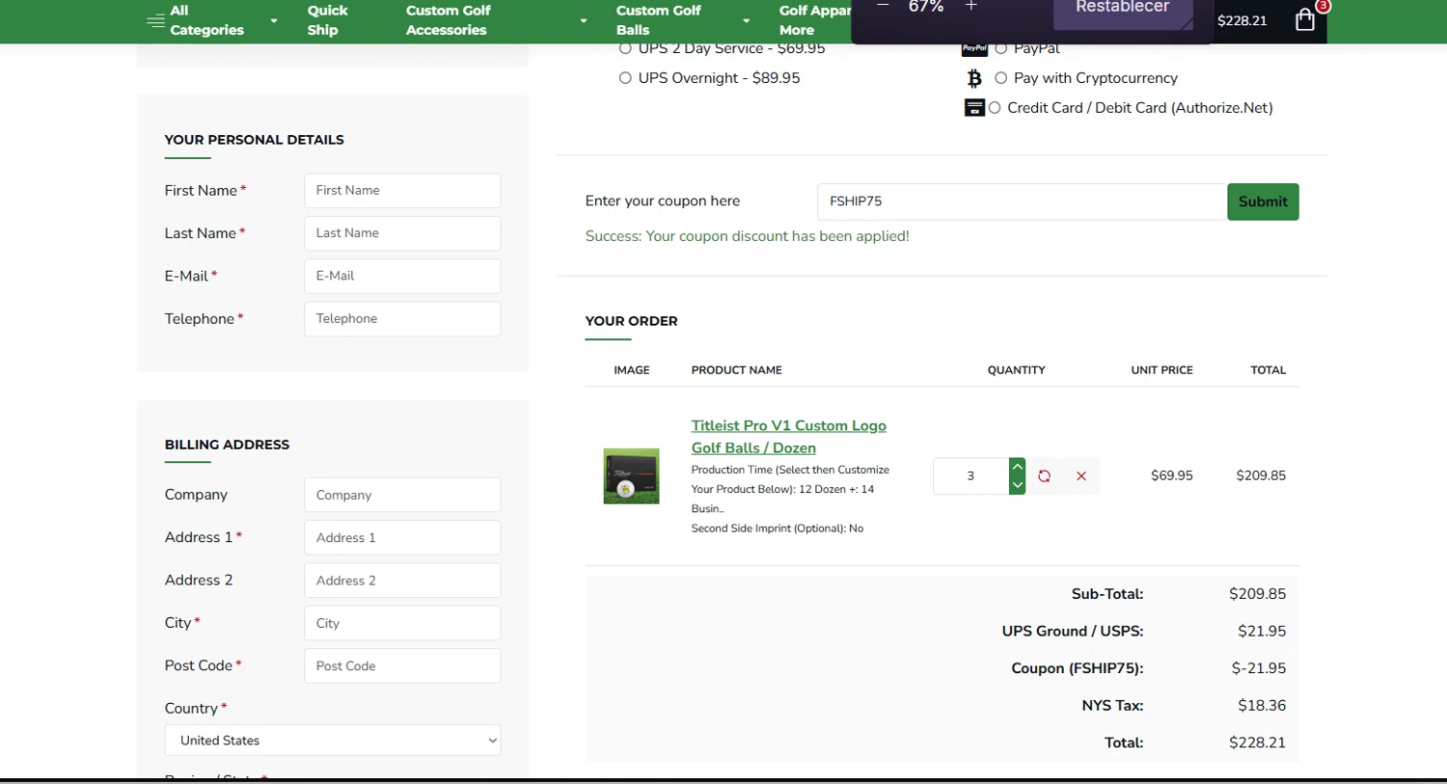This screenshot has height=784, width=1447.
Task: Focus the Telephone field
Action: 402,319
